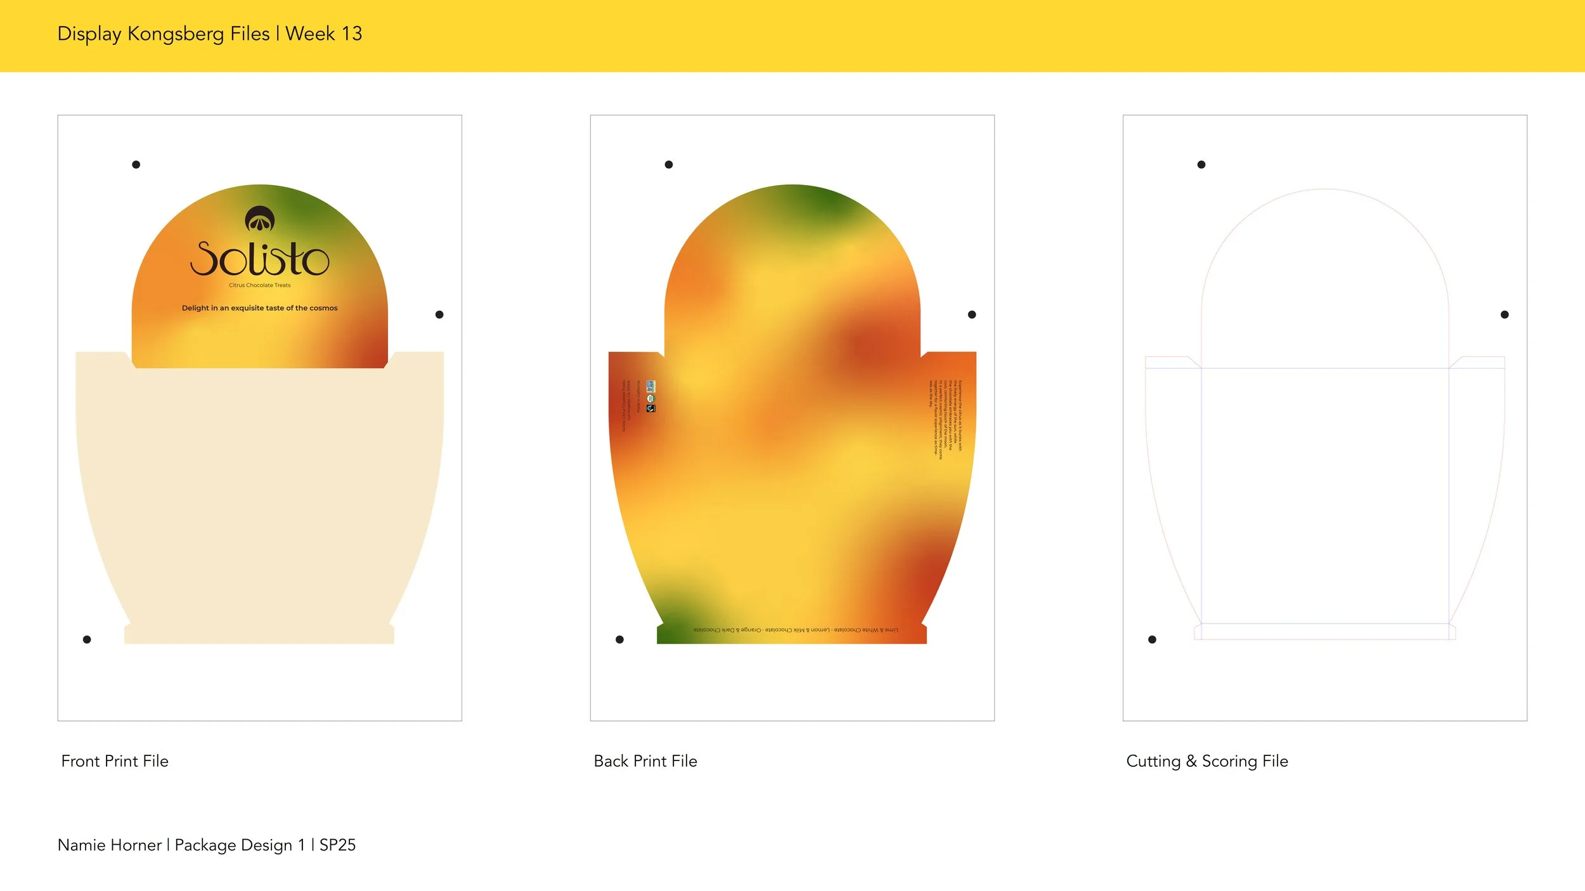Click the upside-down flavor list on the back print's bottom tab
The width and height of the screenshot is (1585, 891).
click(x=795, y=630)
